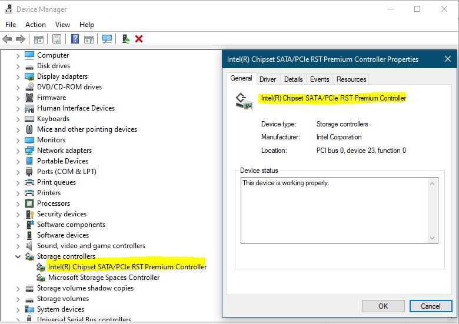Switch to the Driver tab
The width and height of the screenshot is (459, 324).
268,79
